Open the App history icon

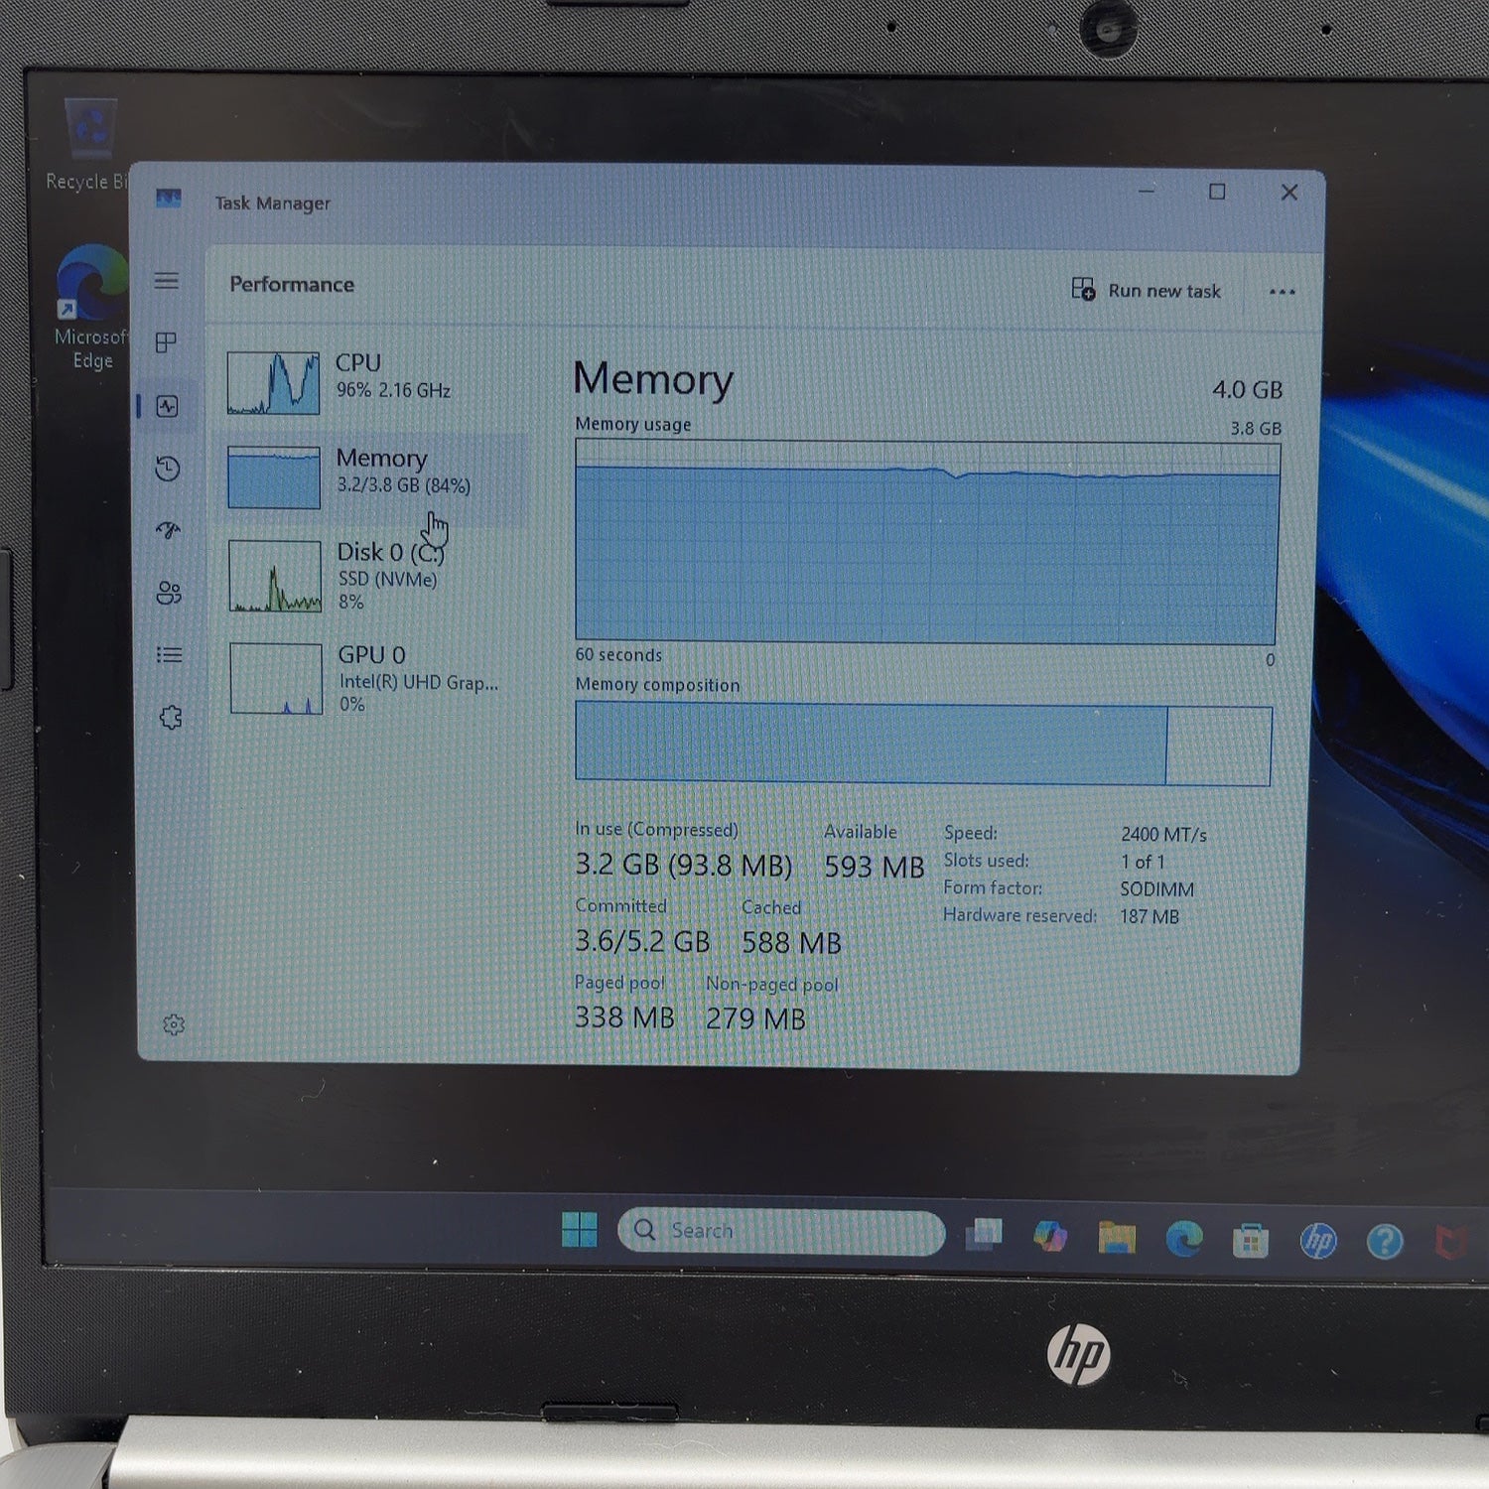(x=168, y=469)
